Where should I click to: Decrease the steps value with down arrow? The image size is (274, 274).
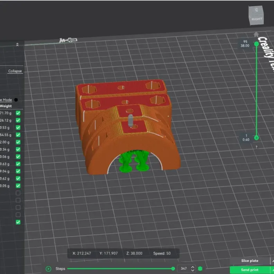pos(193,270)
